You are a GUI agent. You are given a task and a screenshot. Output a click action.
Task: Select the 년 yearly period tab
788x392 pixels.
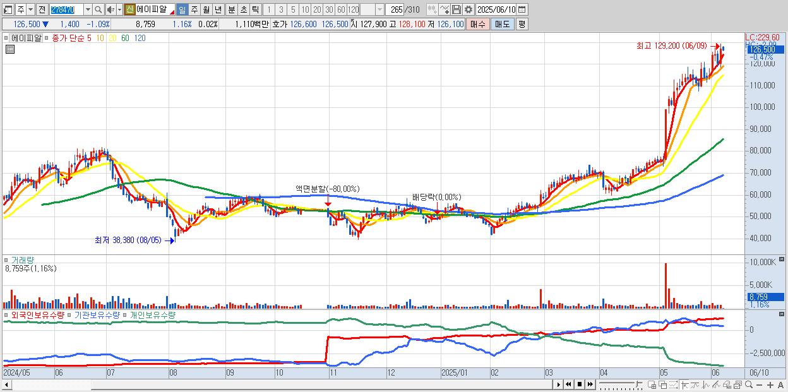click(x=218, y=9)
